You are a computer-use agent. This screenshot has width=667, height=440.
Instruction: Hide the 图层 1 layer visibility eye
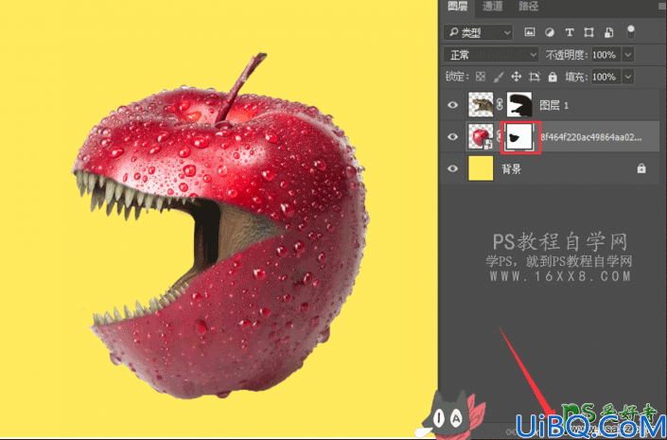(452, 105)
